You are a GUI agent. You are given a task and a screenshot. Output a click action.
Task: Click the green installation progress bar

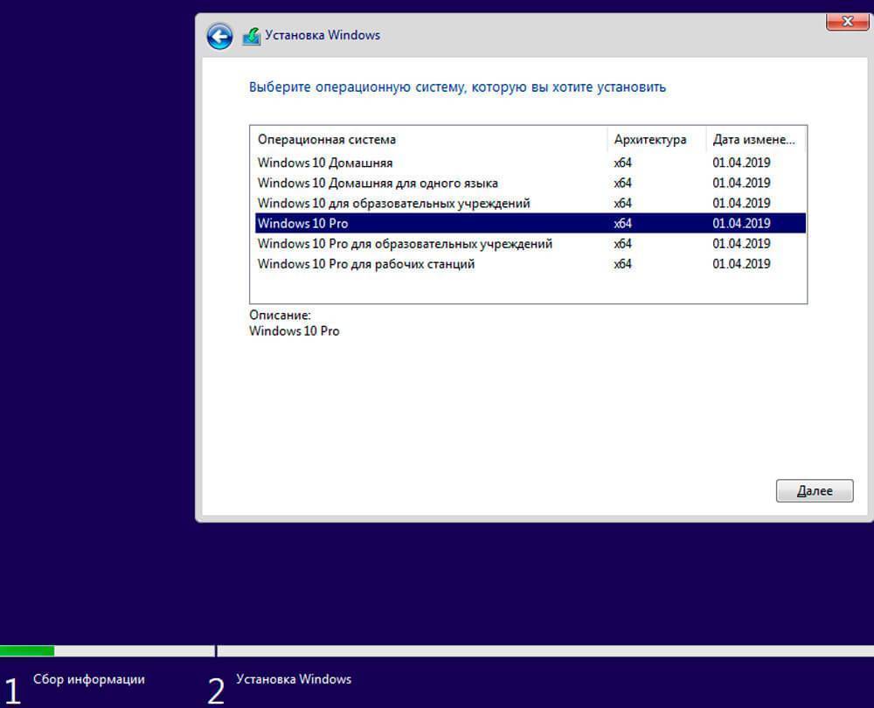pos(27,650)
